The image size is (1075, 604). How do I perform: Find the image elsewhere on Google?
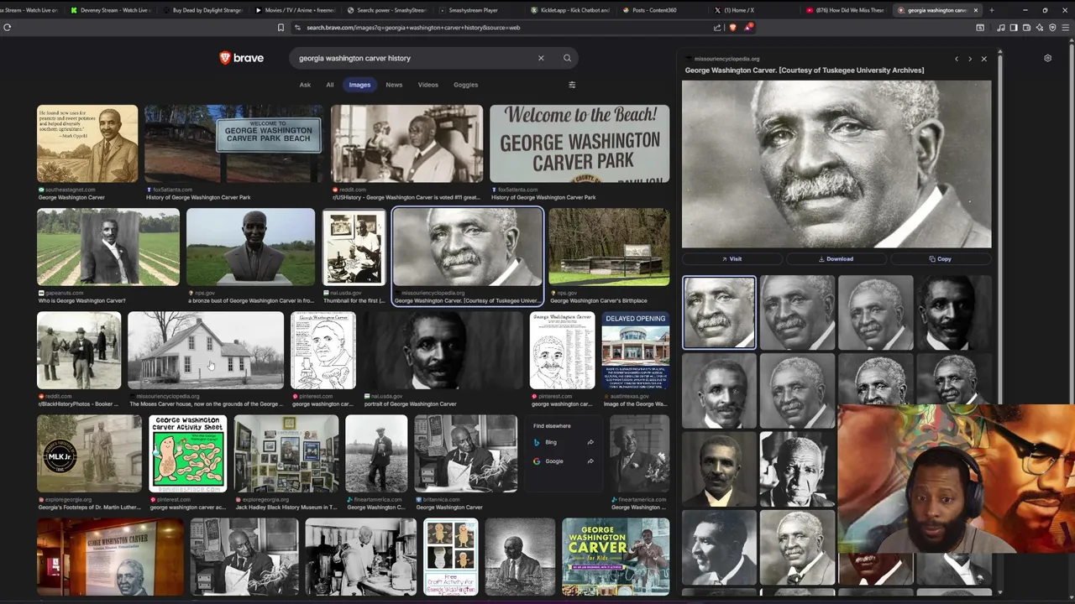click(x=563, y=461)
